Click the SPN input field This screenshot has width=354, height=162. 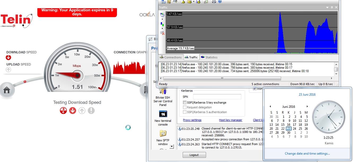click(217, 97)
